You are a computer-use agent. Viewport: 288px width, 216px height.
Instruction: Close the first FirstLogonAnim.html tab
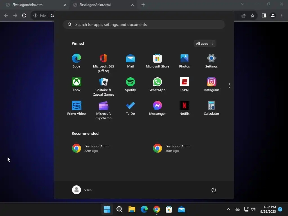click(x=65, y=5)
